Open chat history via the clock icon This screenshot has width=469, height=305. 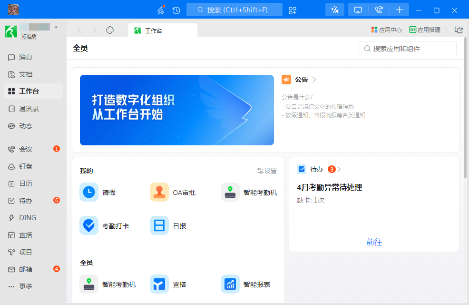point(176,10)
